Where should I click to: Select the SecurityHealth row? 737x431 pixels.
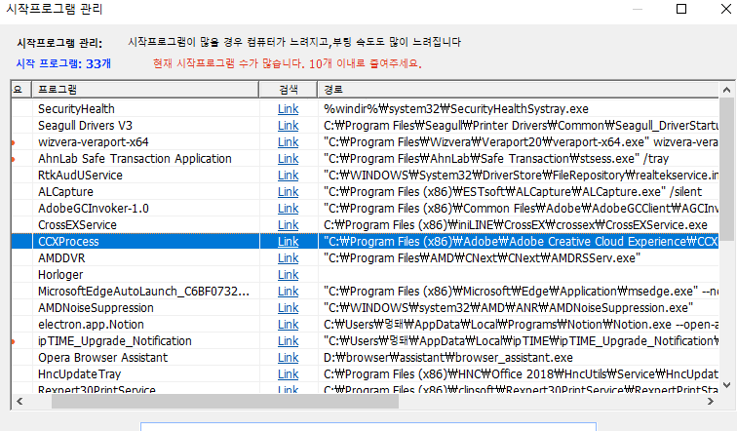pyautogui.click(x=365, y=109)
